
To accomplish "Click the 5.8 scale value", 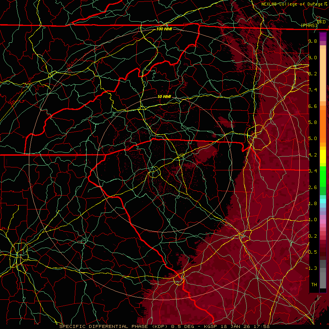I will click(x=313, y=122).
